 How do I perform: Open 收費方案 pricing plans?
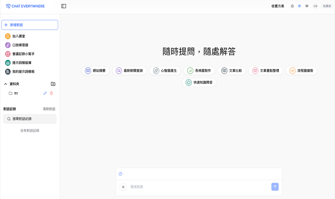pyautogui.click(x=278, y=6)
